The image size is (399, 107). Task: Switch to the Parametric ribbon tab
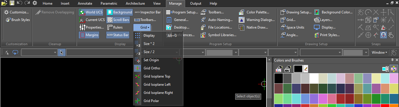coord(109,3)
